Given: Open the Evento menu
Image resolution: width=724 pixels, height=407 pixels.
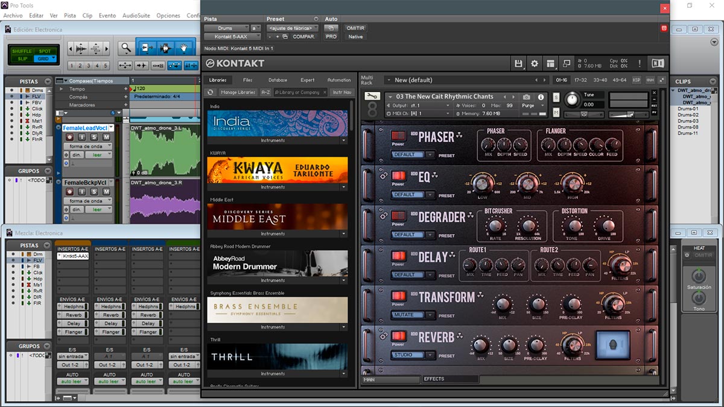Looking at the screenshot, I should tap(107, 15).
